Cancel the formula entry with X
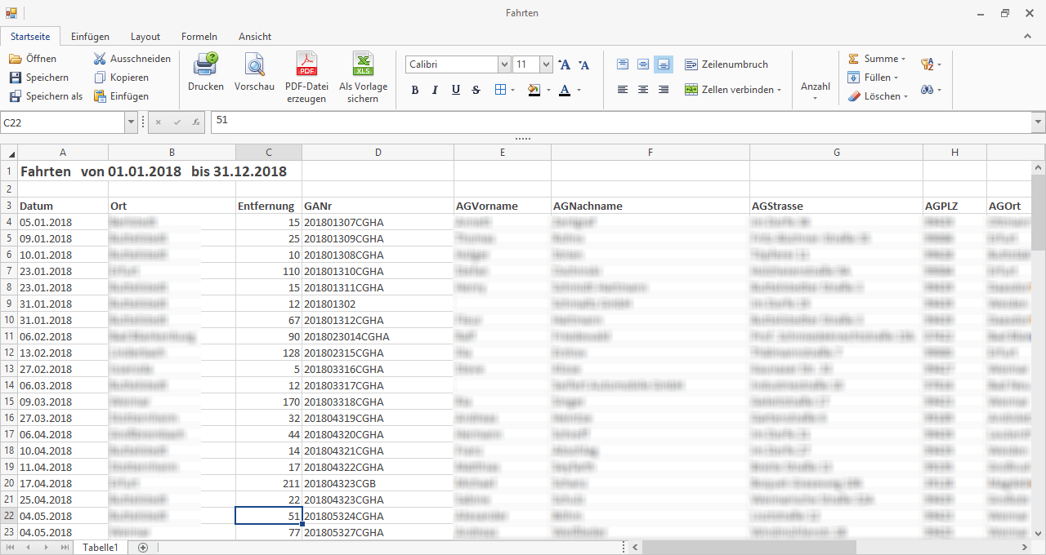 (159, 122)
